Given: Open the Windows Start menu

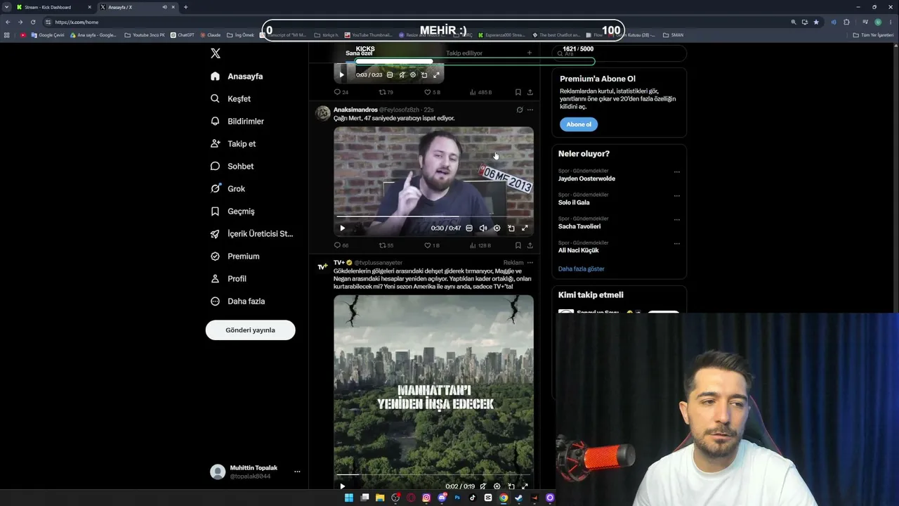Looking at the screenshot, I should coord(348,498).
